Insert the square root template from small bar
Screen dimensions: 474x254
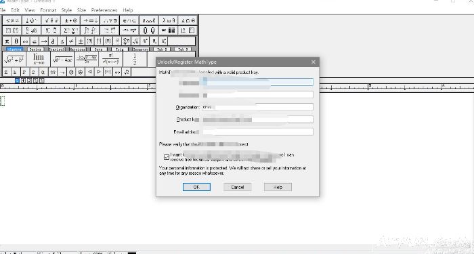(135, 41)
